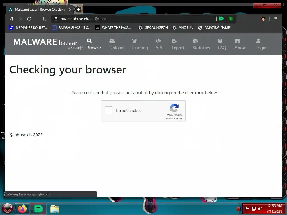The height and width of the screenshot is (215, 287).
Task: Click the red tray icon beside the clock panel
Action: click(239, 209)
